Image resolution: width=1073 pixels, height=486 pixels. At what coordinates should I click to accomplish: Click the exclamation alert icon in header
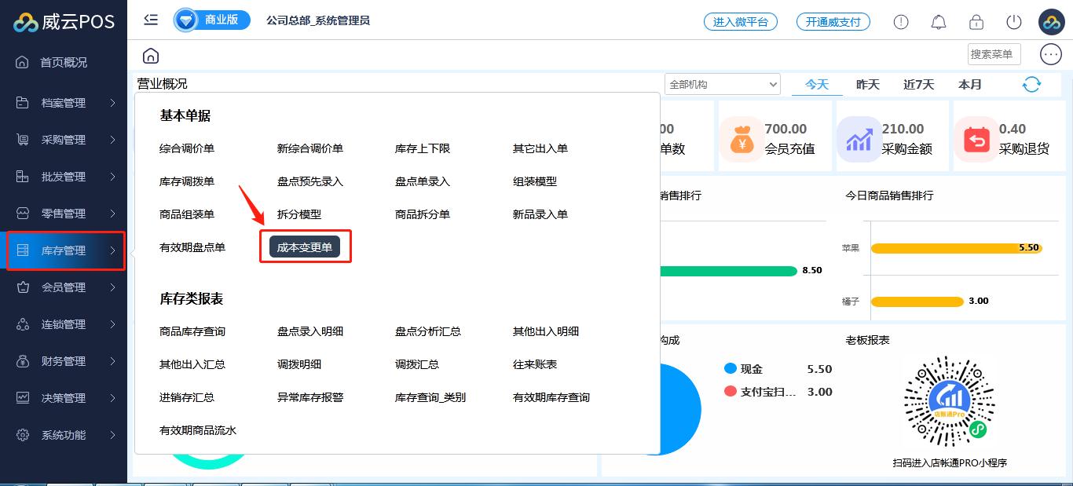point(900,22)
